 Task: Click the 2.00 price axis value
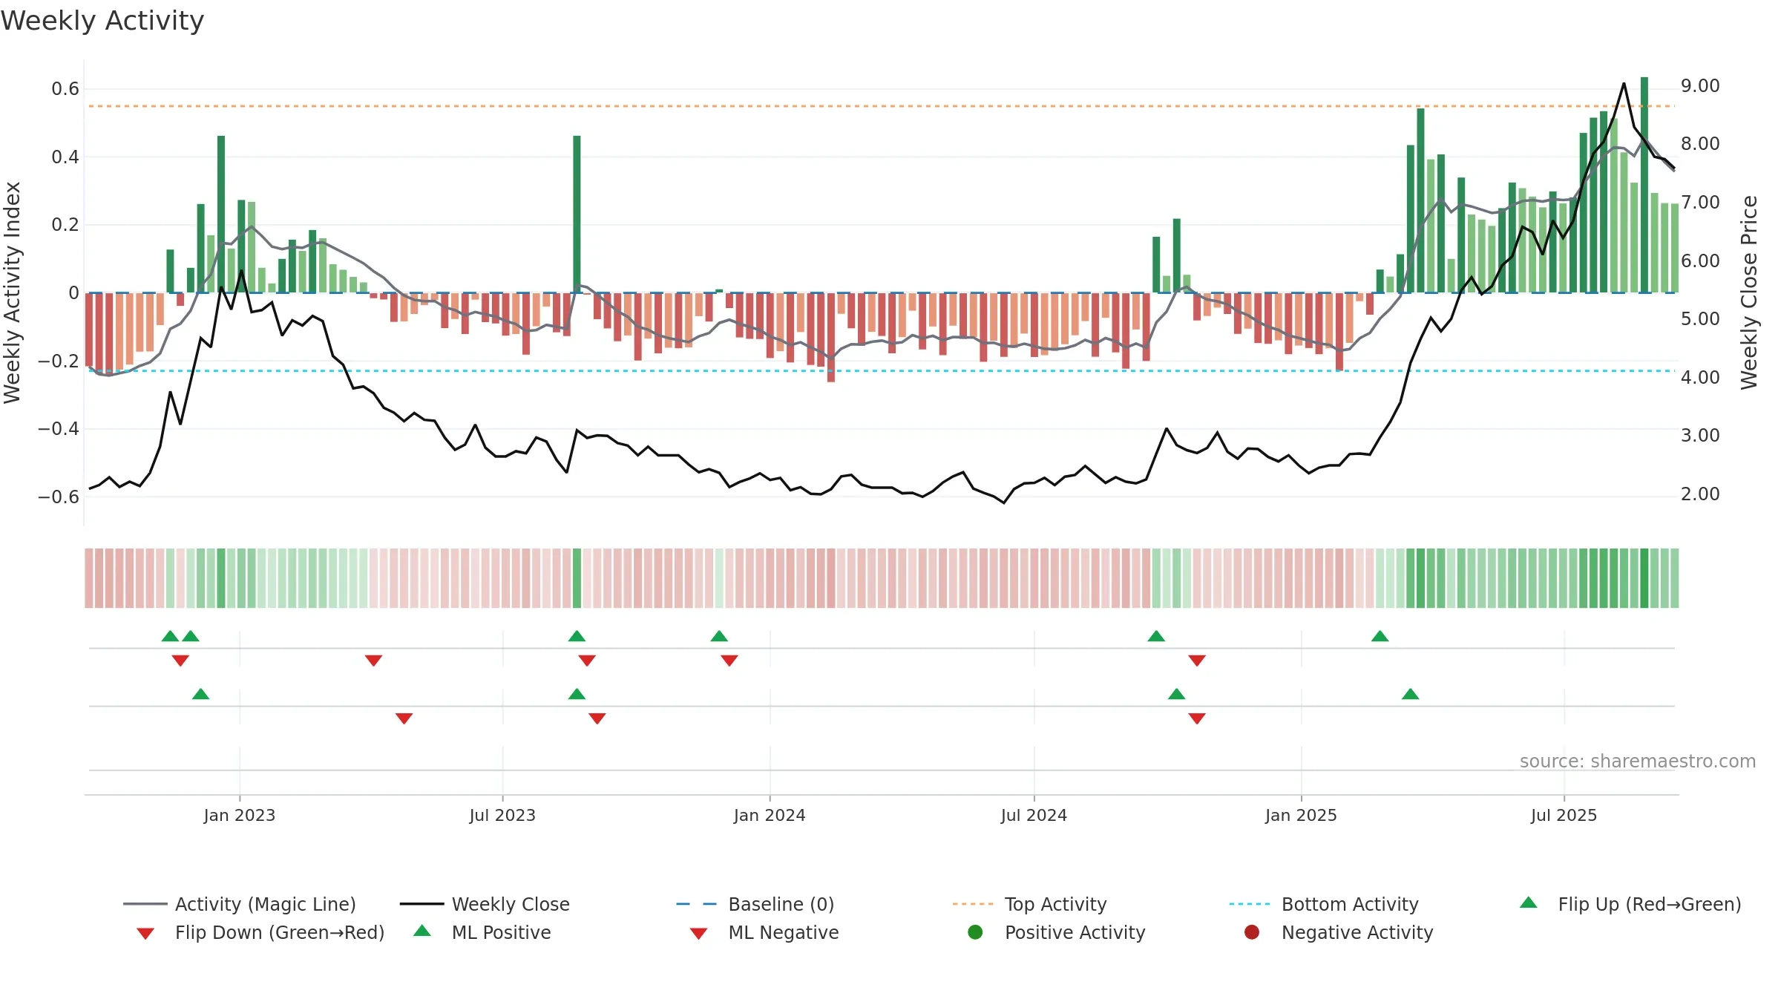(x=1700, y=494)
